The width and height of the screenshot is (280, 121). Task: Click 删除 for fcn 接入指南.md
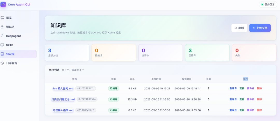260,88
